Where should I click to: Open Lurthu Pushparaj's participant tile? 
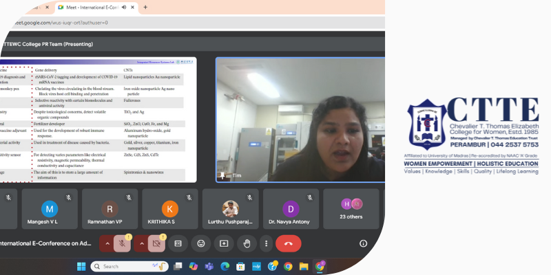(x=231, y=209)
